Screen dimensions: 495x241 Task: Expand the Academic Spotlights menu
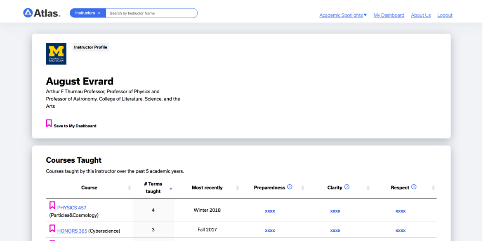pos(343,15)
